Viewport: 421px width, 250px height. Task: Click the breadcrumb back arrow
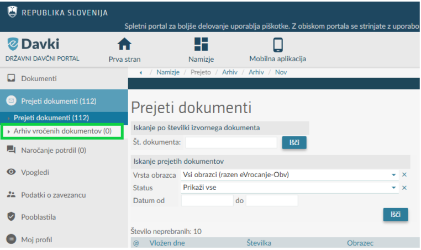pos(140,72)
